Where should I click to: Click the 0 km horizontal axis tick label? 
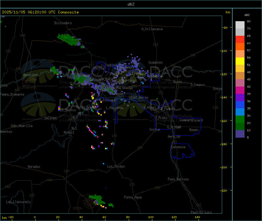pyautogui.click(x=35, y=217)
